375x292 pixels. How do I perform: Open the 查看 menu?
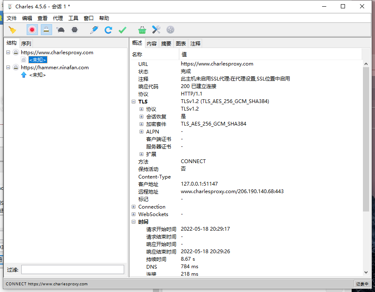click(42, 18)
